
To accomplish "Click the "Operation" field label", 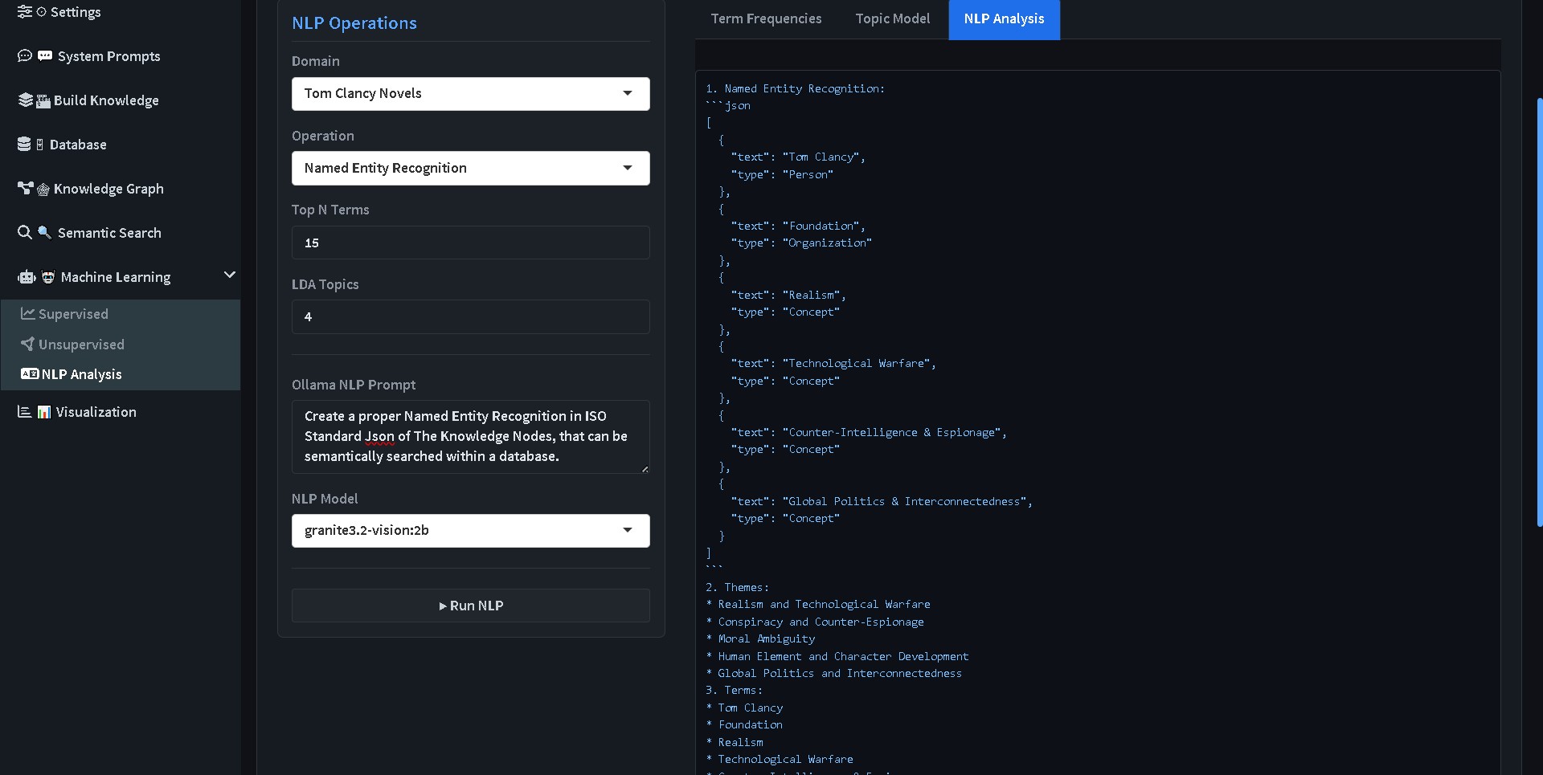I will [323, 136].
